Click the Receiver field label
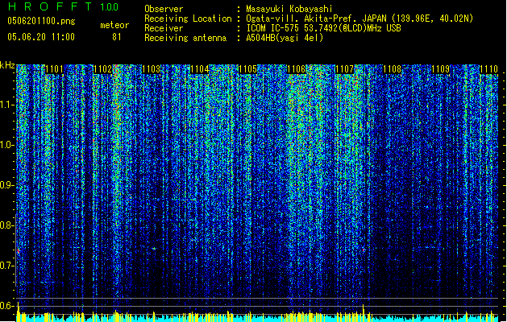Screen dimensions: 507x322 [x=164, y=28]
